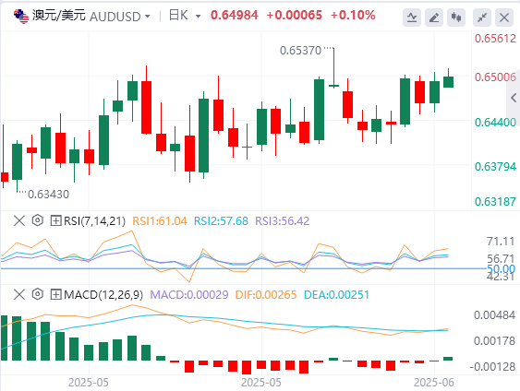
Task: Remove the RSI indicator panel
Action: (x=19, y=220)
